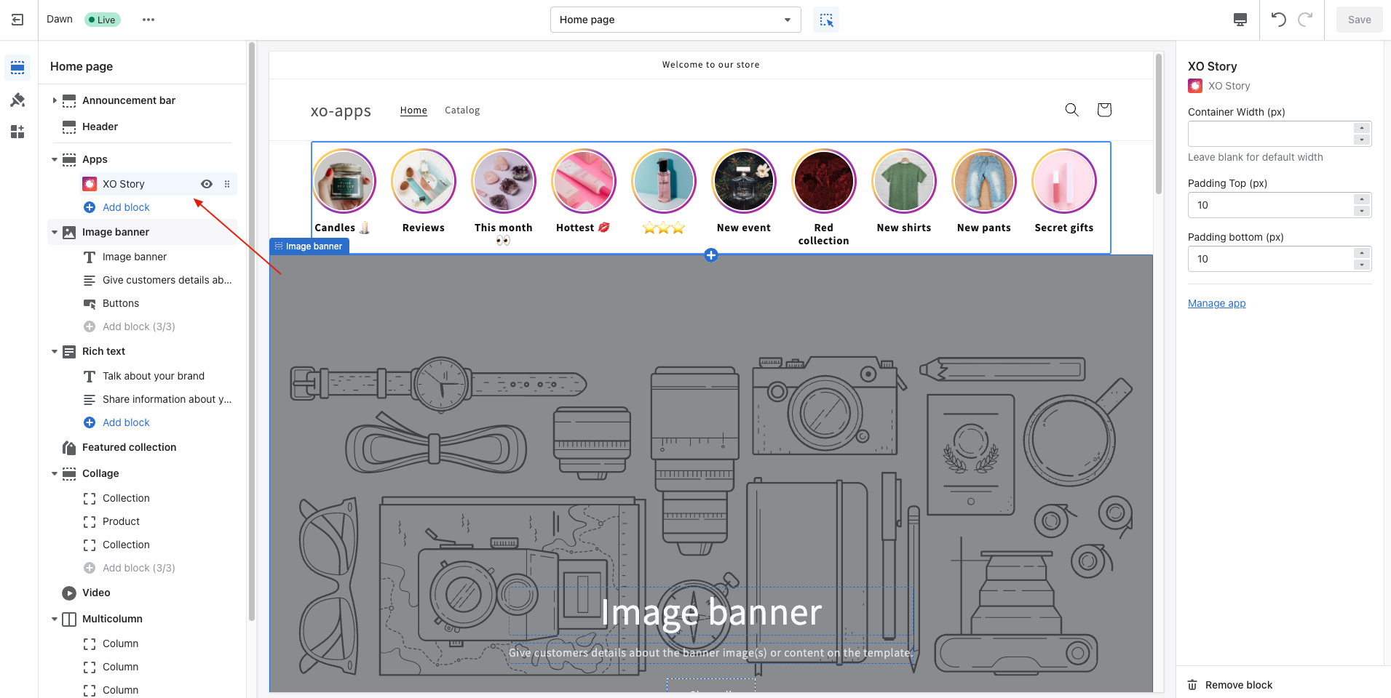The height and width of the screenshot is (698, 1391).
Task: Collapse the Image banner section
Action: click(x=55, y=232)
